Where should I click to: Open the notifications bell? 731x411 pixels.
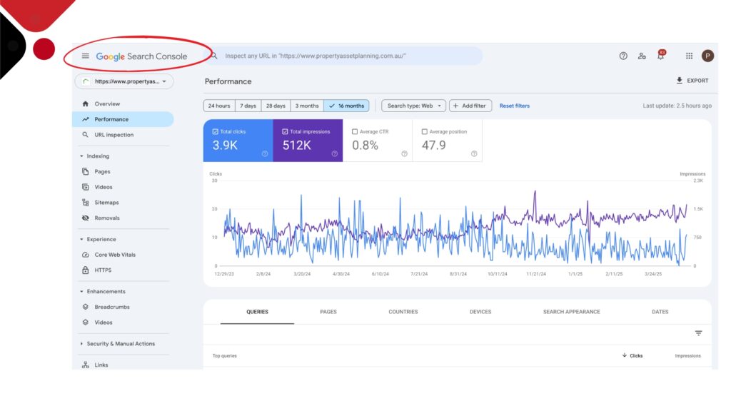660,56
